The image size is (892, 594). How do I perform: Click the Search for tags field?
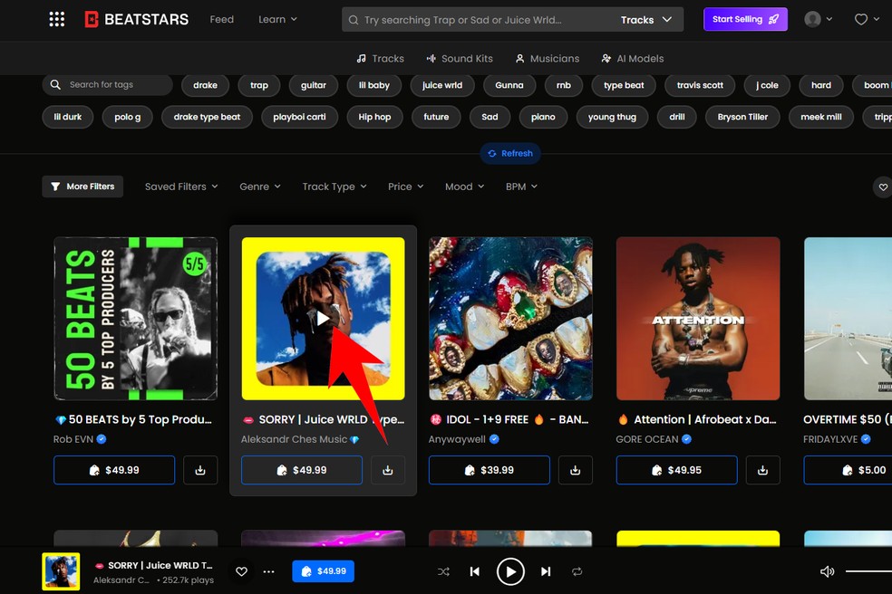[x=108, y=85]
